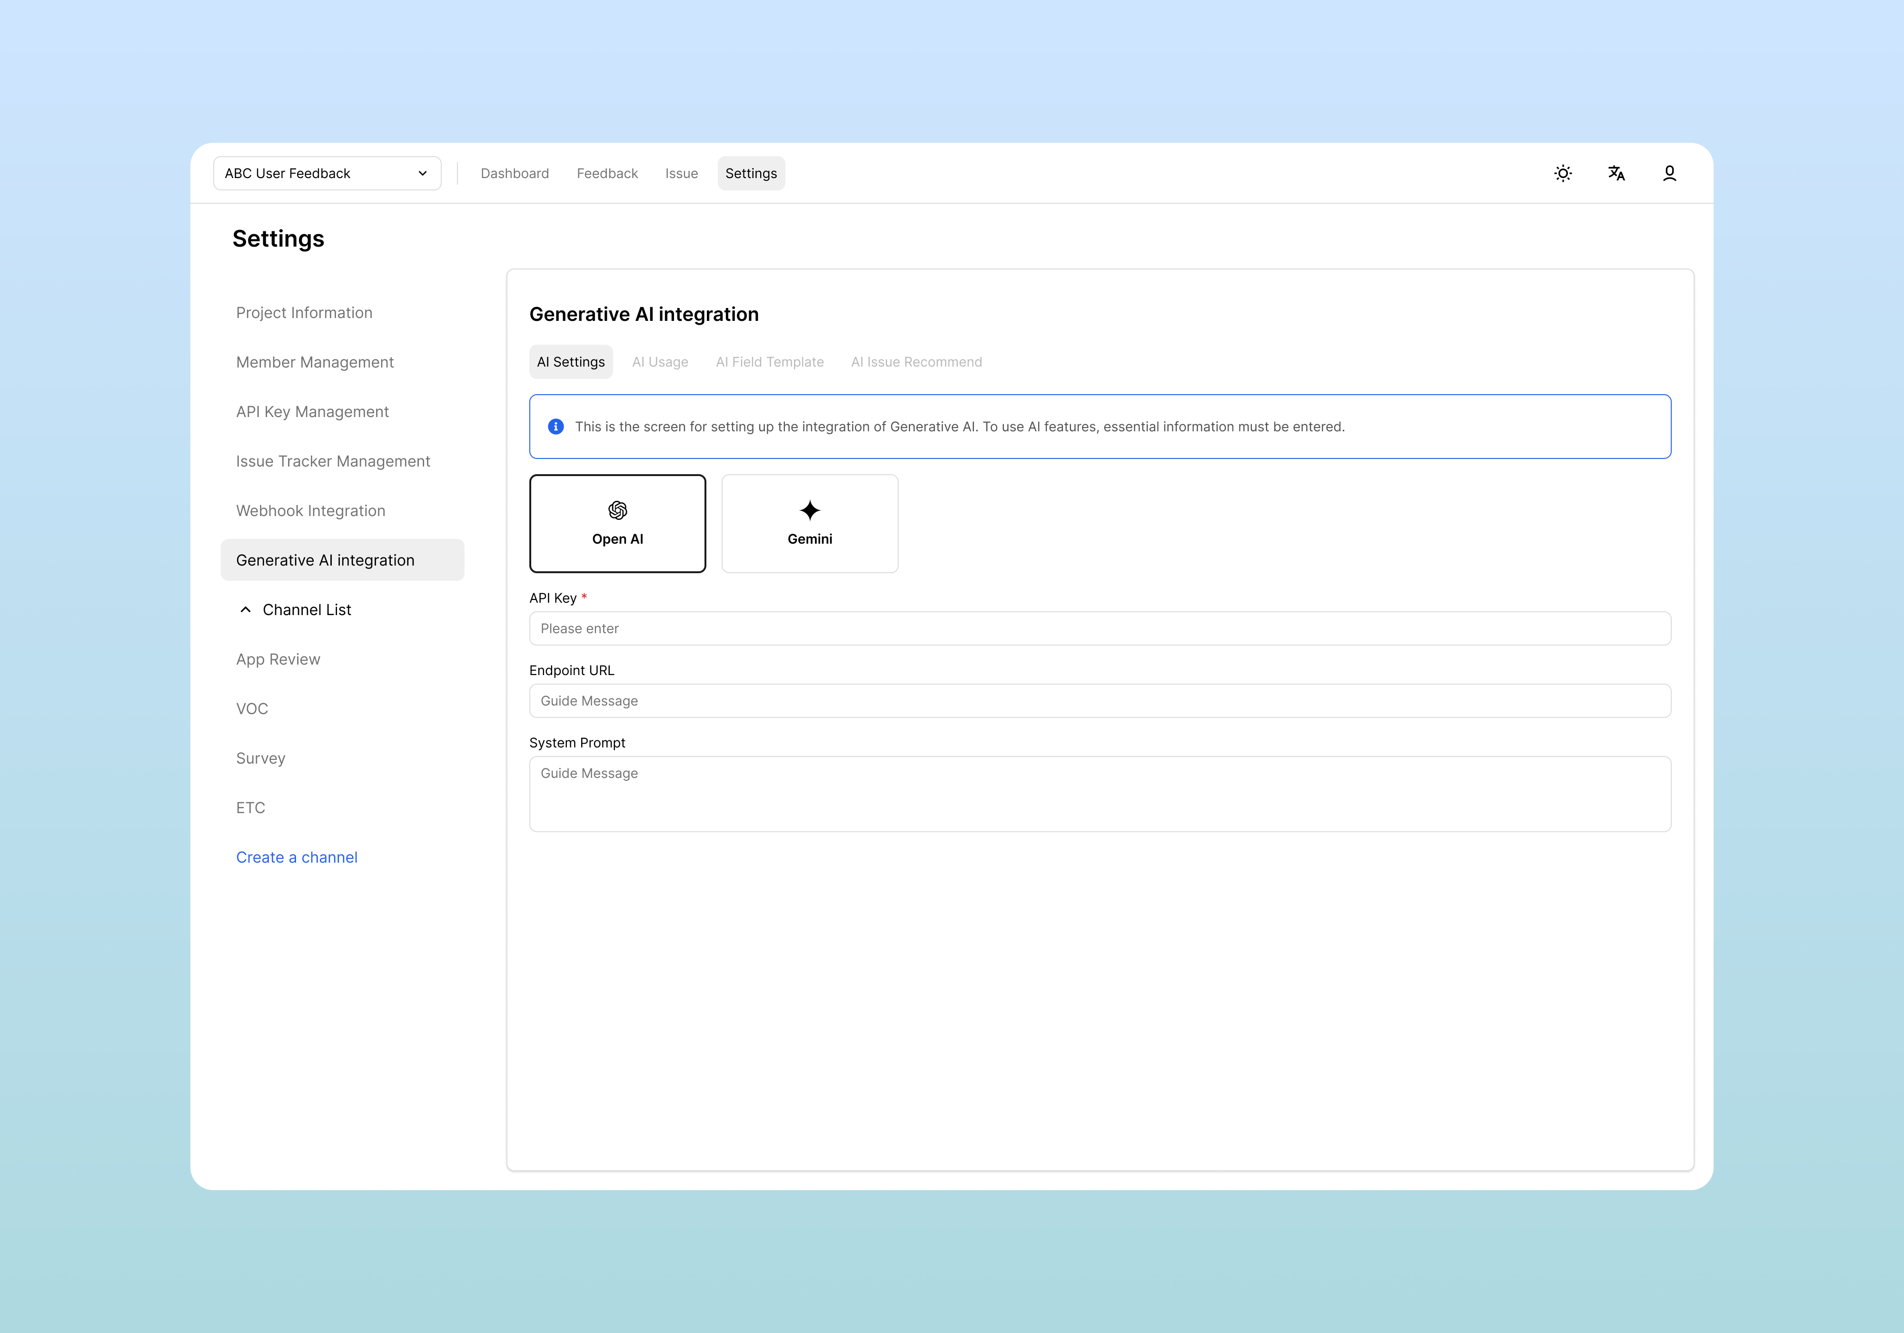Image resolution: width=1904 pixels, height=1333 pixels.
Task: Open the language translation icon
Action: tap(1616, 173)
